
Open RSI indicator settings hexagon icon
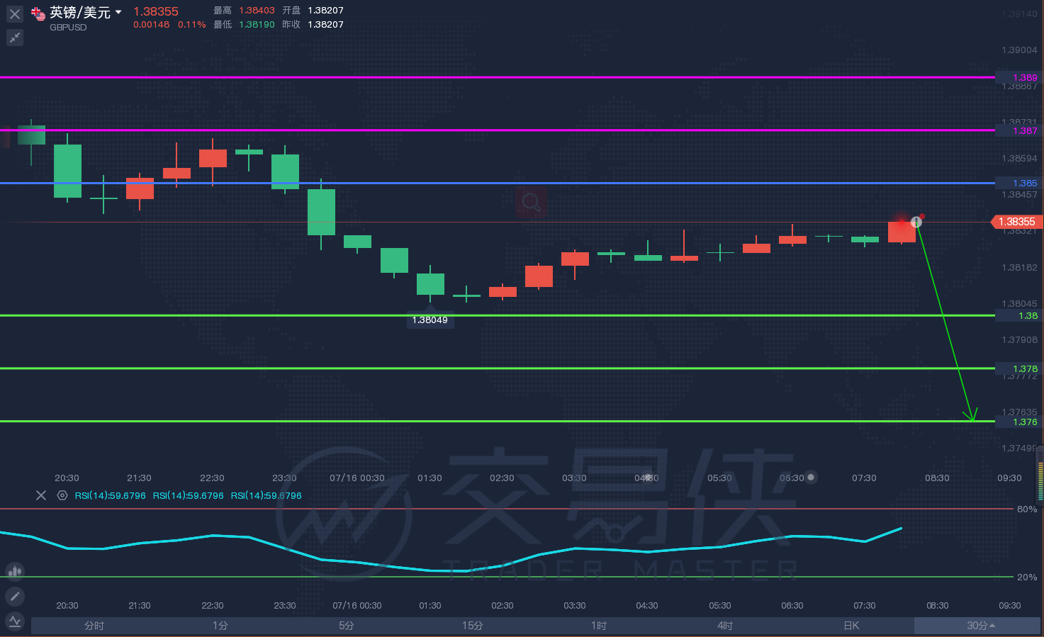point(62,495)
